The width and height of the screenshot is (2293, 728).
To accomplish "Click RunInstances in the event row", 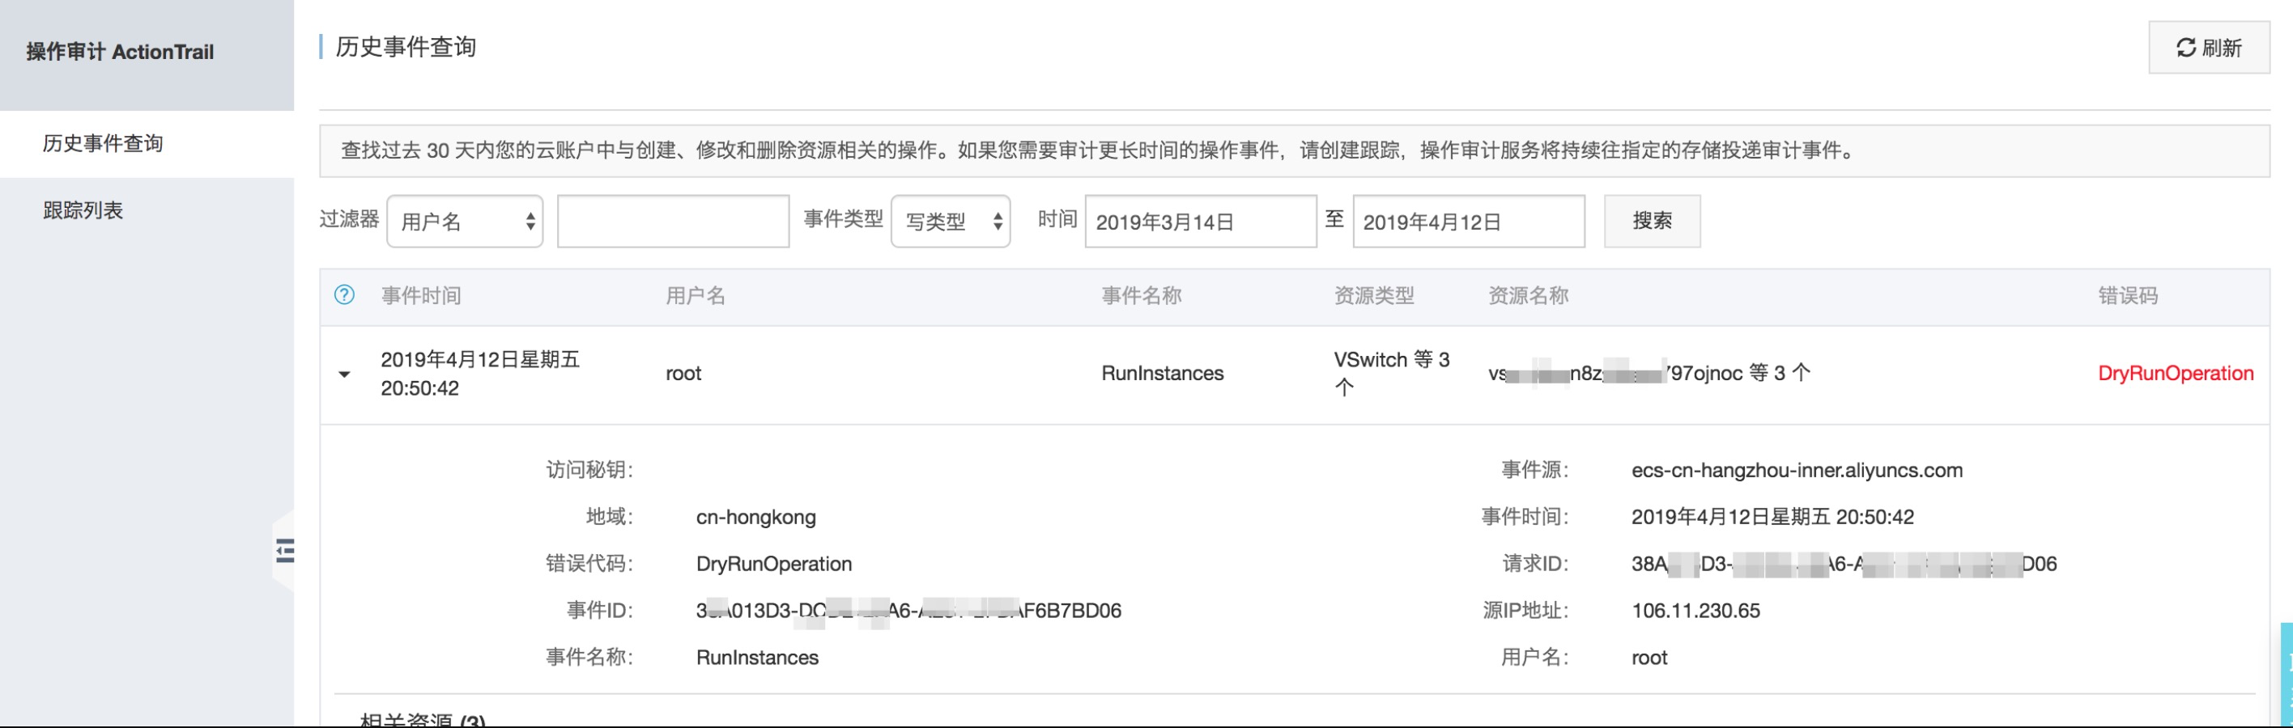I will coord(1163,374).
